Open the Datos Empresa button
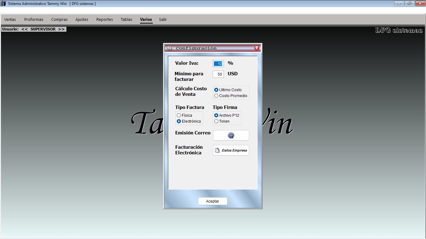426x239 pixels. (231, 150)
